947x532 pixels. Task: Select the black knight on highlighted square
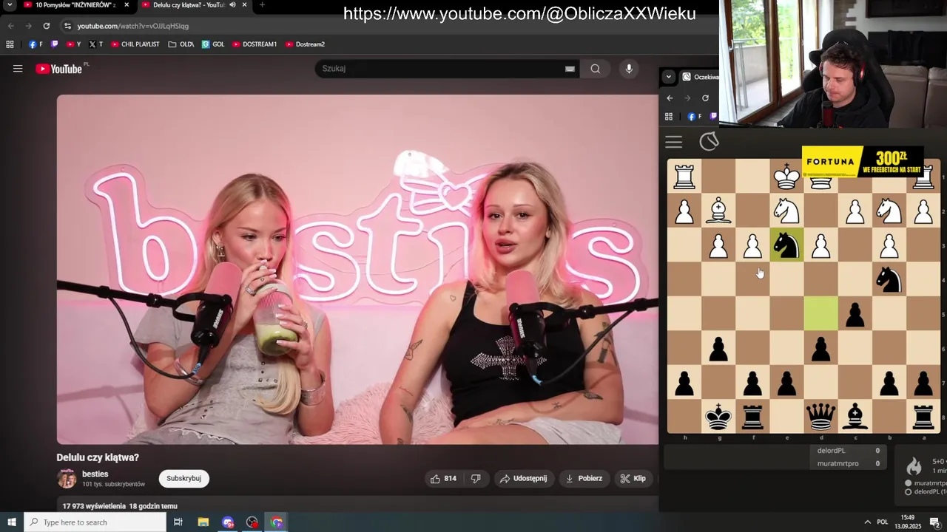click(x=786, y=245)
